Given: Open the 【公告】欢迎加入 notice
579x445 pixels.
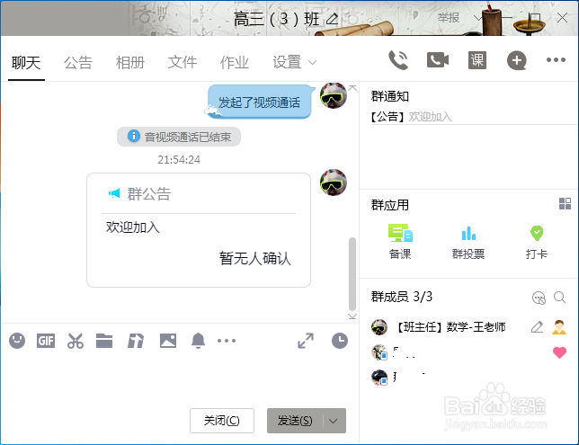Looking at the screenshot, I should click(x=412, y=117).
